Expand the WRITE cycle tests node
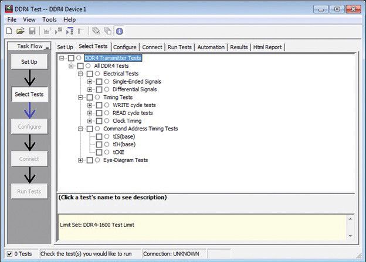366x262 pixels. click(90, 105)
